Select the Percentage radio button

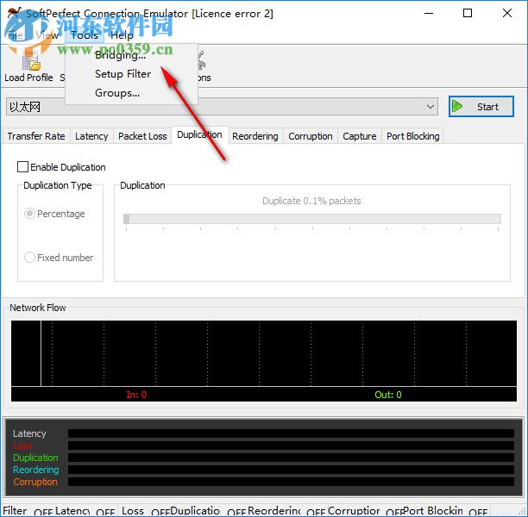click(29, 213)
